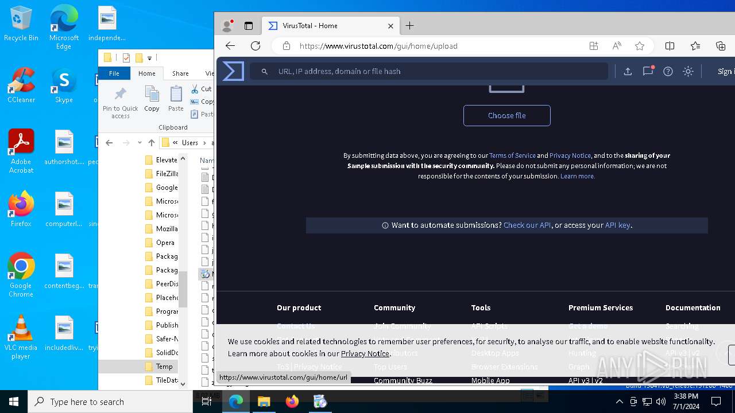Screen dimensions: 735x413
Task: Open the apps icon in address bar
Action: [594, 46]
